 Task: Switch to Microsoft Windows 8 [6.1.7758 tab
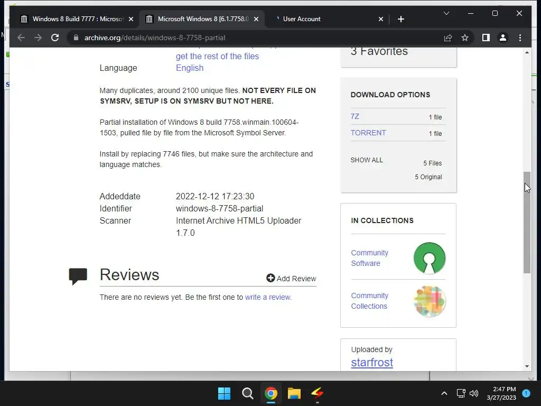[202, 19]
